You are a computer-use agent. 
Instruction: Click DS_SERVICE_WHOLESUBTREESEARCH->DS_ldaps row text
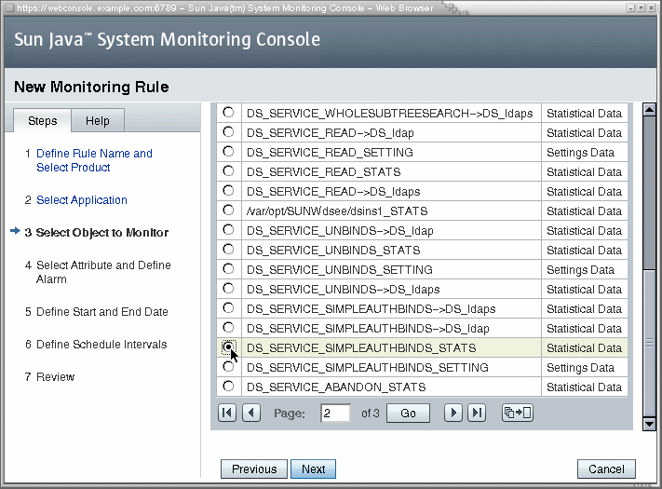pos(390,114)
